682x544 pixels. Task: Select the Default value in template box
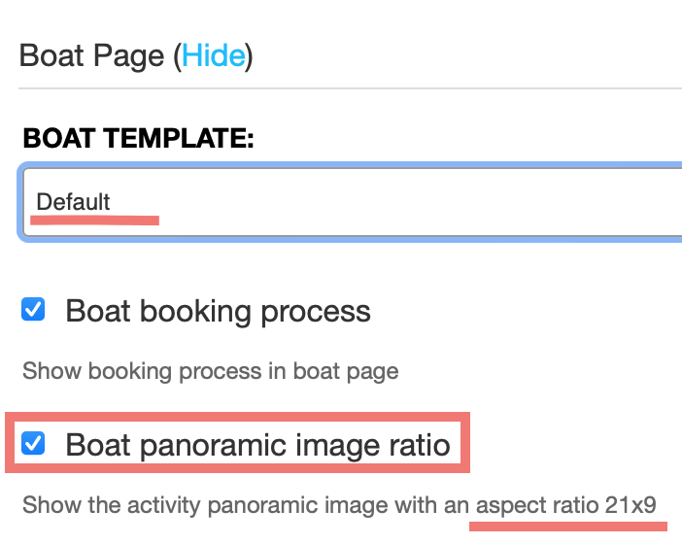[73, 202]
